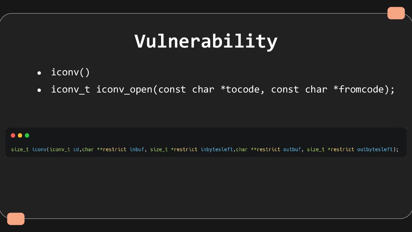The height and width of the screenshot is (232, 412).
Task: Click the iconv() bullet text
Action: pyautogui.click(x=70, y=72)
